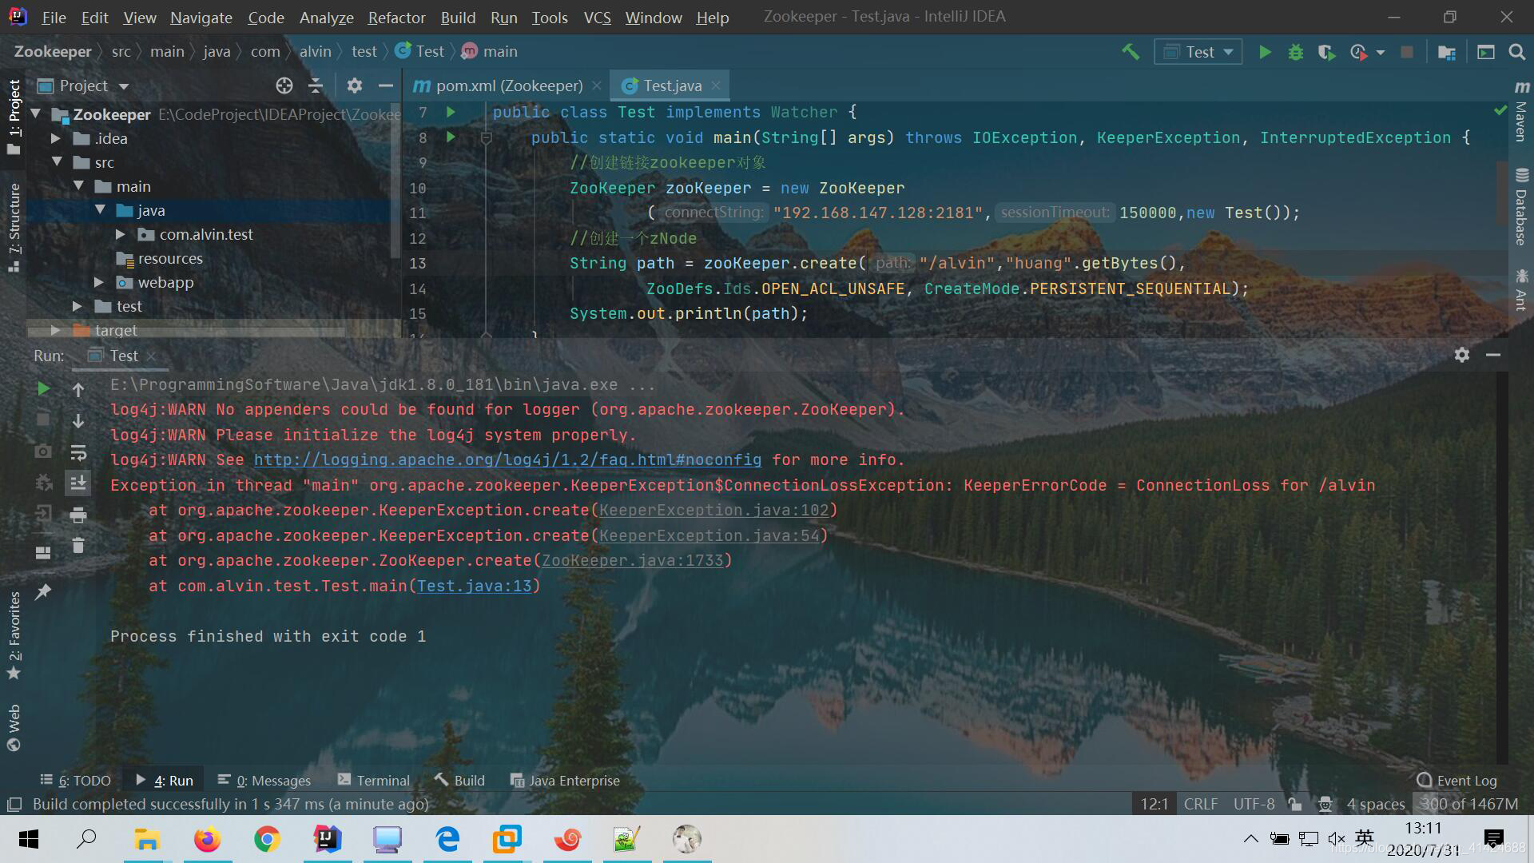Screen dimensions: 1534x863
Task: Open the Terminal tool tab
Action: pos(374,781)
